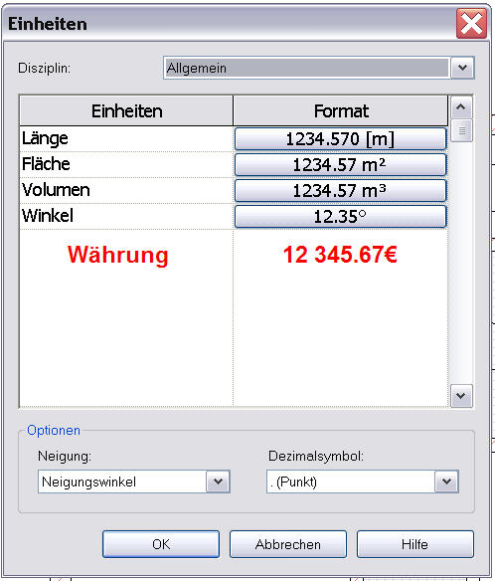The height and width of the screenshot is (581, 495).
Task: Open the Disziplin dropdown arrow
Action: pos(462,68)
